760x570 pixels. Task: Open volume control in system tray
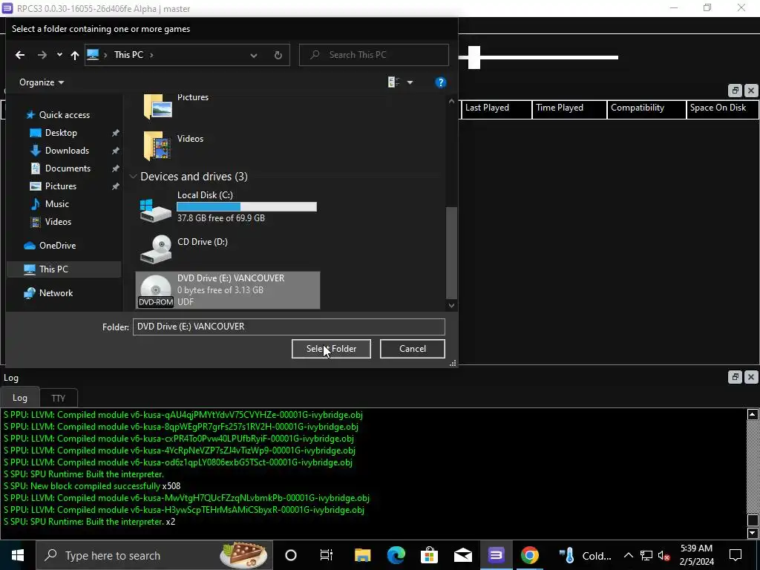(664, 556)
